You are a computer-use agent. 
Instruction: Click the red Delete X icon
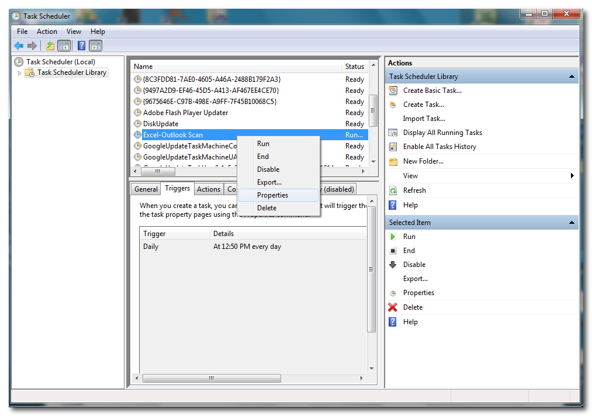(x=393, y=307)
